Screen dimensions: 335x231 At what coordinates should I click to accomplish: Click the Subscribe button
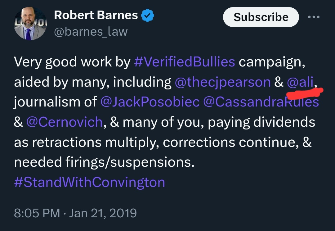(261, 17)
